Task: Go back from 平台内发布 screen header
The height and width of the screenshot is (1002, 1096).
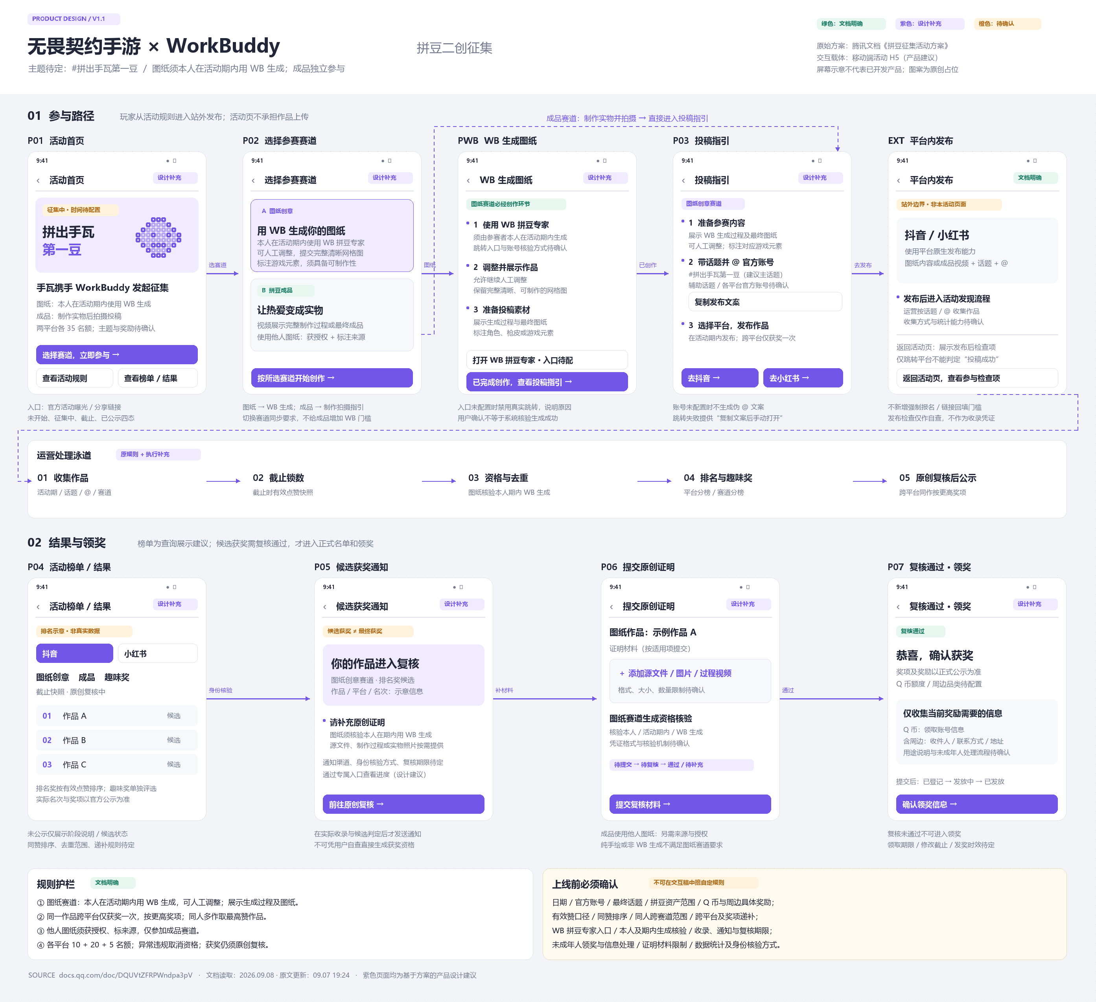Action: 899,180
